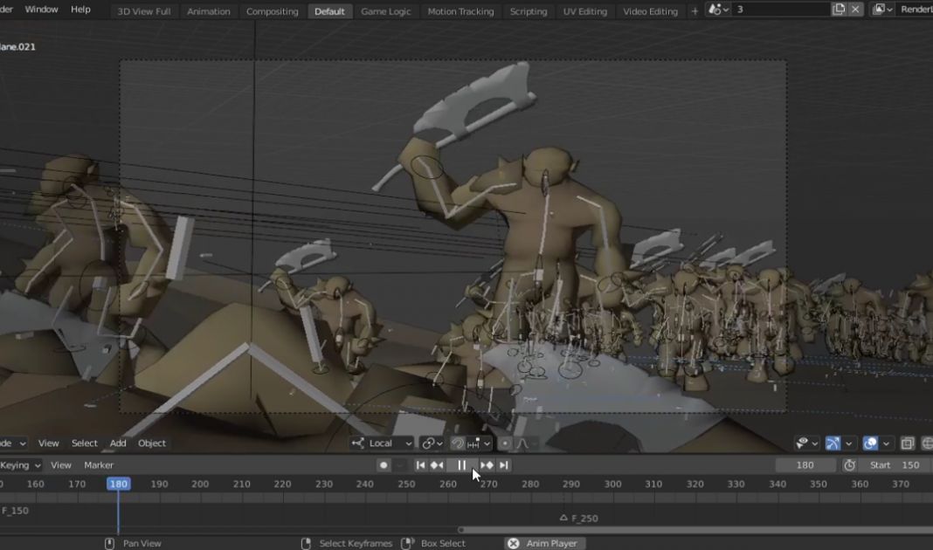The image size is (933, 550).
Task: Toggle proportional editing
Action: pyautogui.click(x=505, y=443)
